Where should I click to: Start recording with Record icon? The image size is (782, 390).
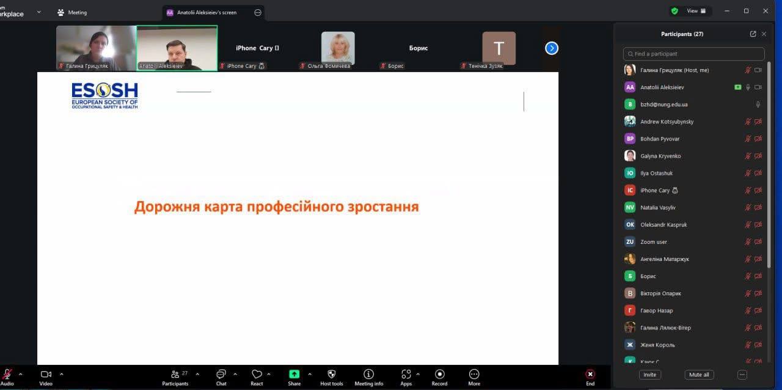point(439,374)
